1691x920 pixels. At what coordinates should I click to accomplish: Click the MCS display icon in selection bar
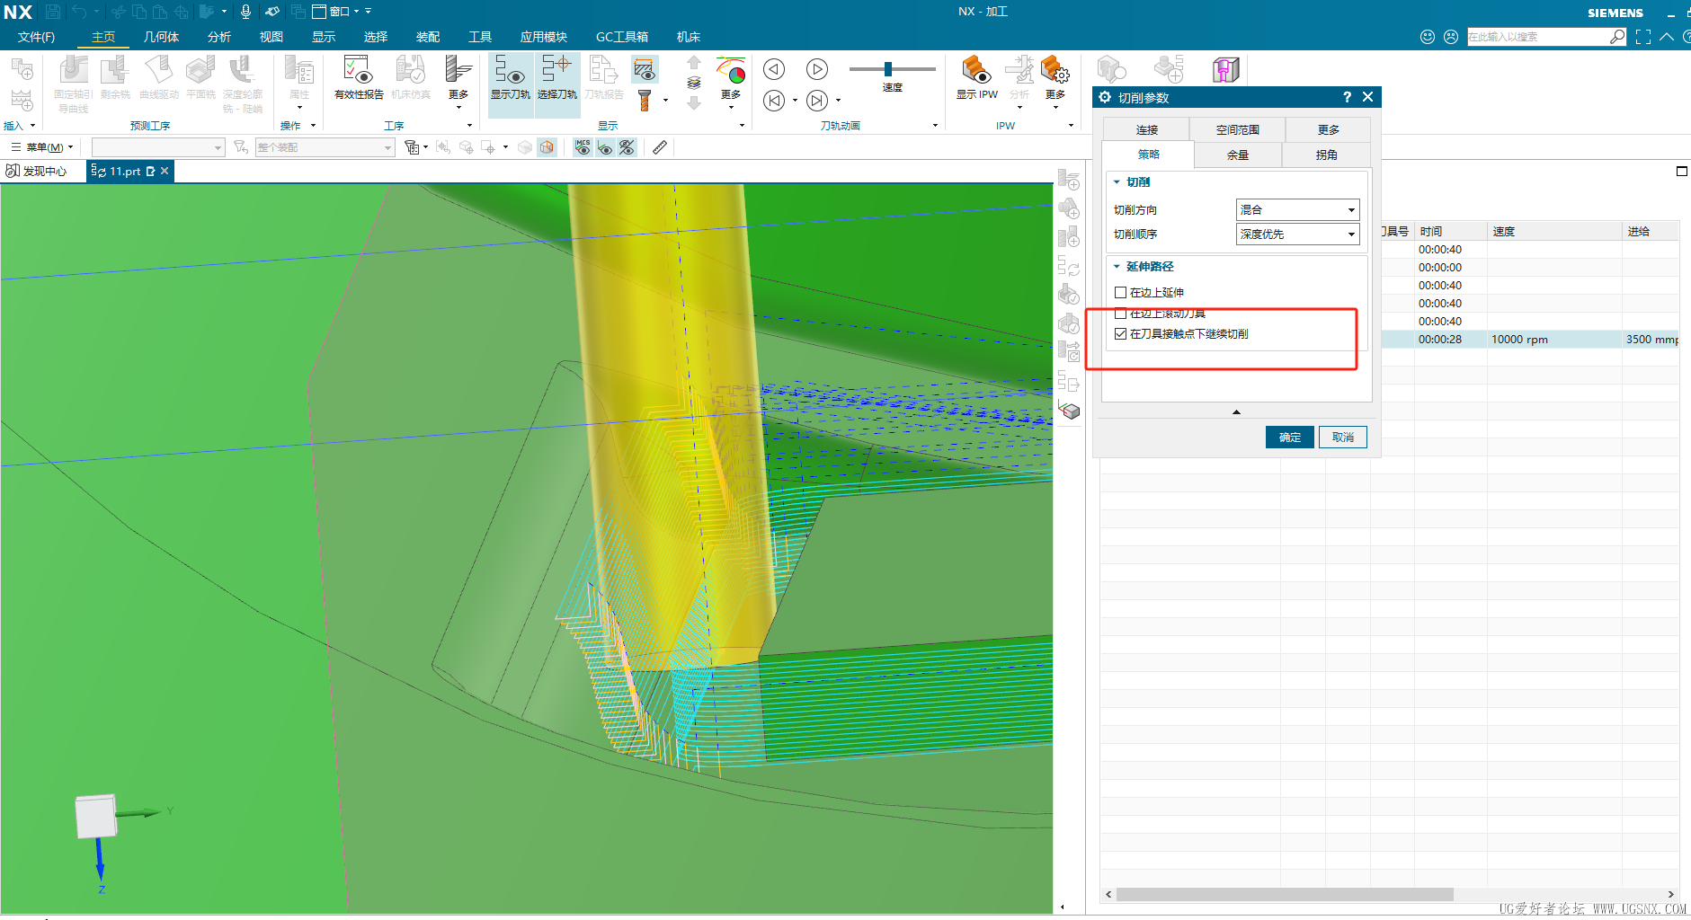coord(583,147)
